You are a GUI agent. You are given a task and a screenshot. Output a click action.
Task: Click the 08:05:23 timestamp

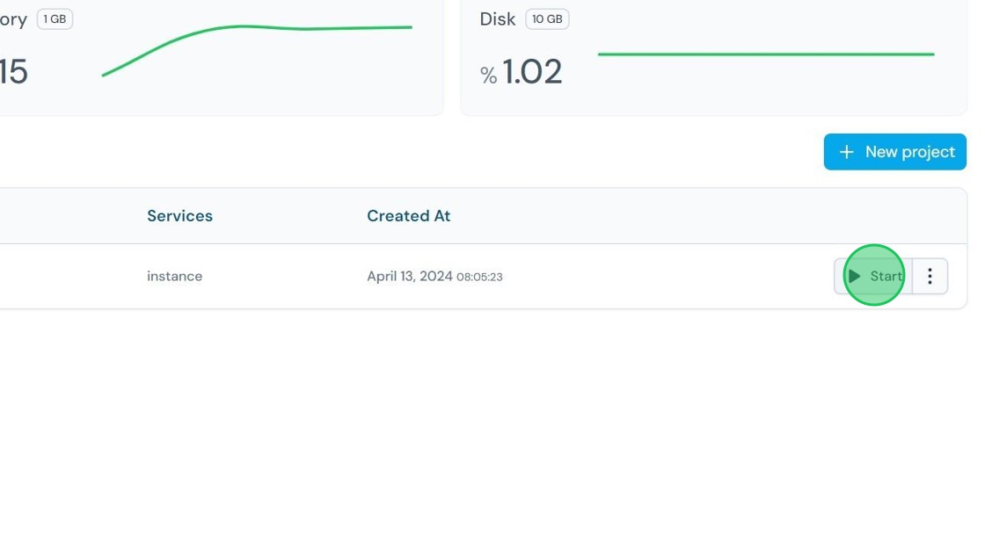[x=479, y=277]
